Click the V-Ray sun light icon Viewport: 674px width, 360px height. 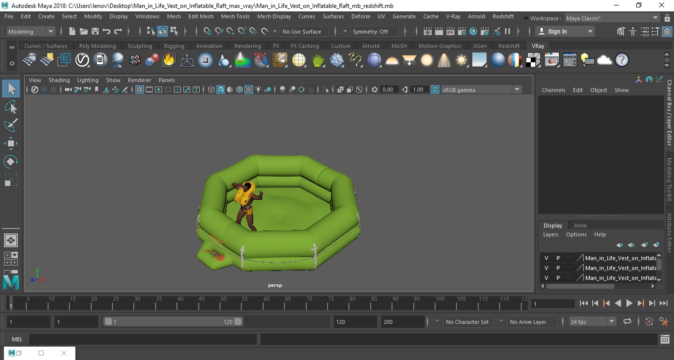click(x=461, y=60)
